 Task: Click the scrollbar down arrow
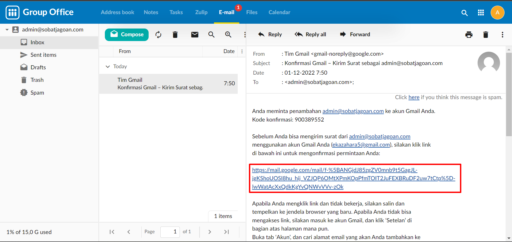(x=509, y=238)
